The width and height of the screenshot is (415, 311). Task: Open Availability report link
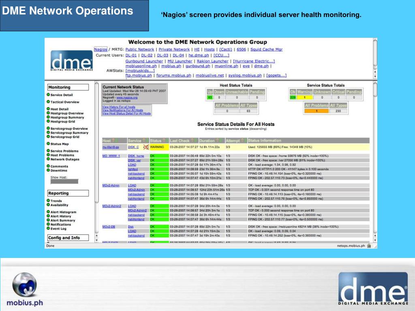click(x=59, y=205)
